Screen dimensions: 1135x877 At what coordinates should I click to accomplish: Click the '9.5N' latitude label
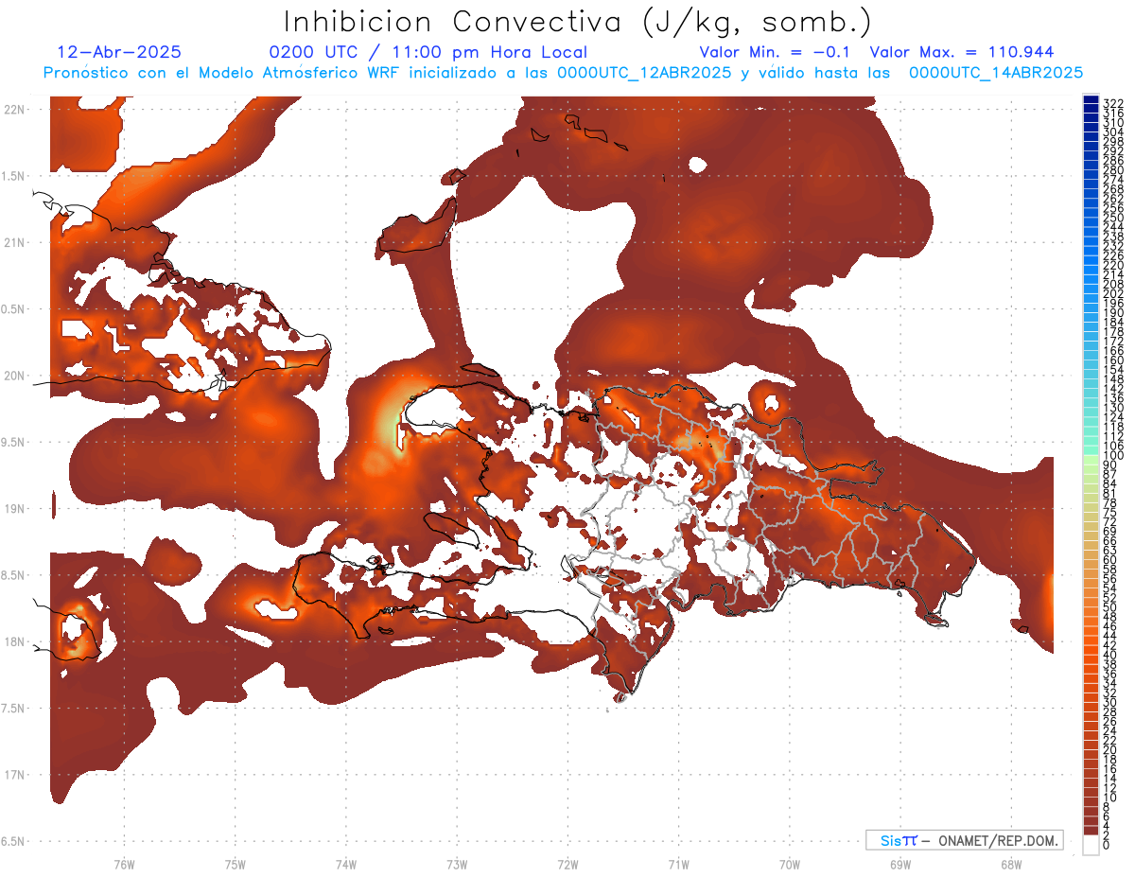(x=13, y=442)
